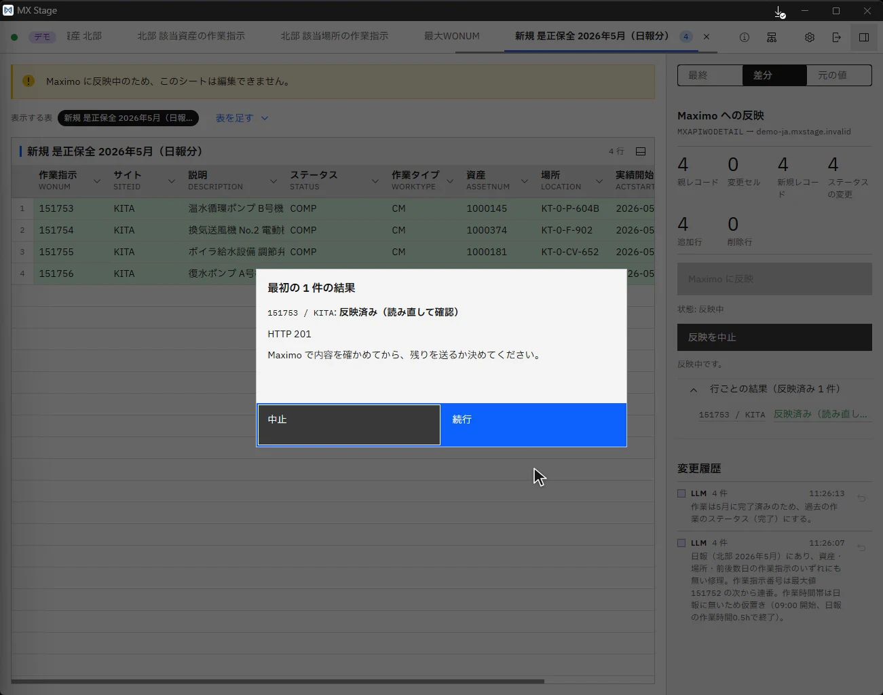Open the サイト SITEID column dropdown
The width and height of the screenshot is (883, 695).
tap(172, 181)
